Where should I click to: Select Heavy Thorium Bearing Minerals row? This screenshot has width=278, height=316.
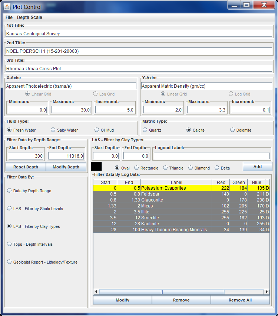tap(181, 229)
